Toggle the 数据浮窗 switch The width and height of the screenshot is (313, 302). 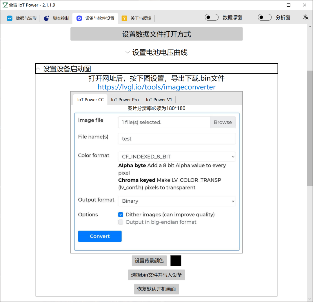212,17
